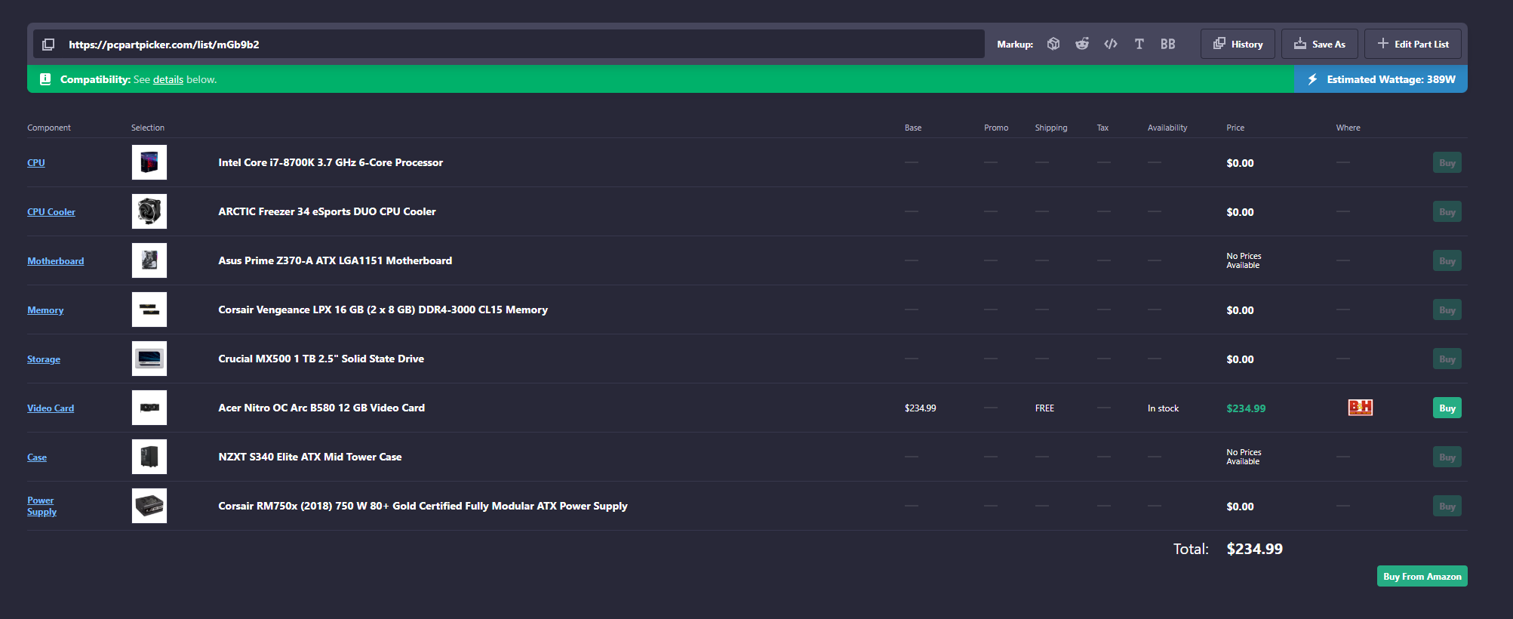Open NZXT S340 Elite case product name
Viewport: 1513px width, 619px height.
click(309, 457)
